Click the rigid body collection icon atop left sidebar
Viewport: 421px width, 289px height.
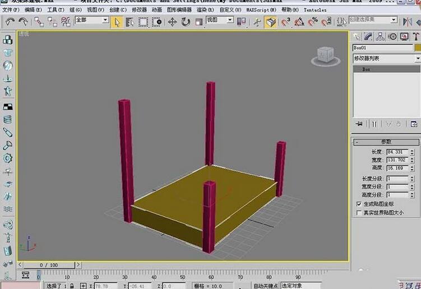8,40
